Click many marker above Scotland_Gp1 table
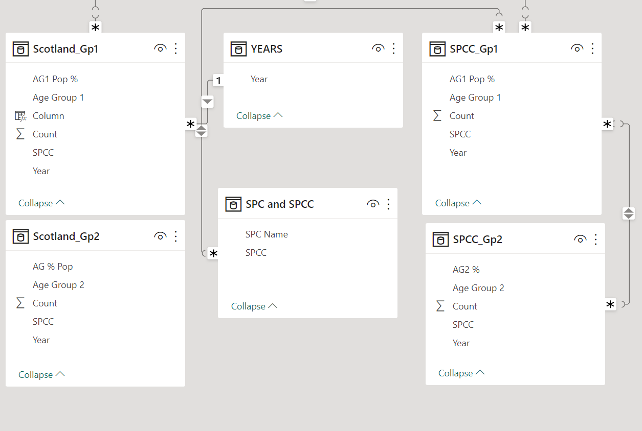Viewport: 642px width, 431px height. click(x=95, y=28)
